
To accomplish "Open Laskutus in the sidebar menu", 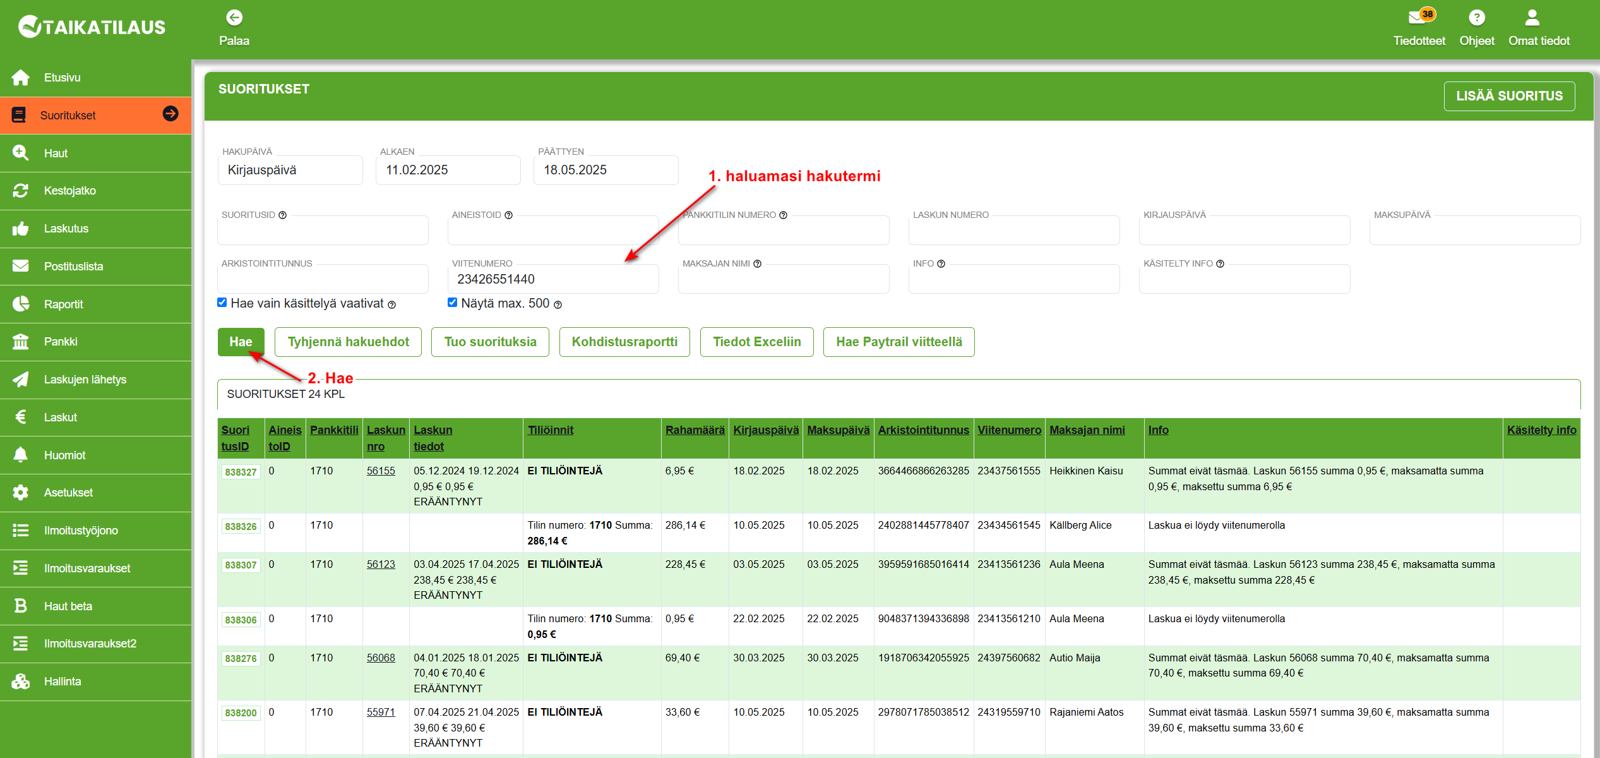I will click(96, 229).
